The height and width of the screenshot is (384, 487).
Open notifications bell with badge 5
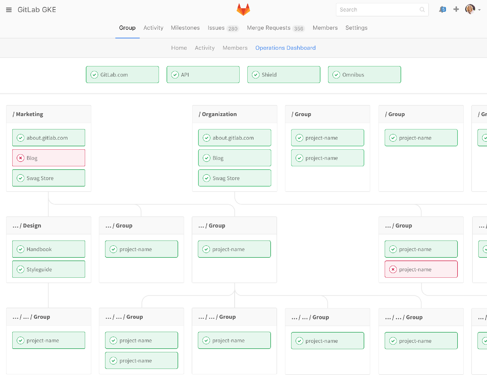point(442,10)
